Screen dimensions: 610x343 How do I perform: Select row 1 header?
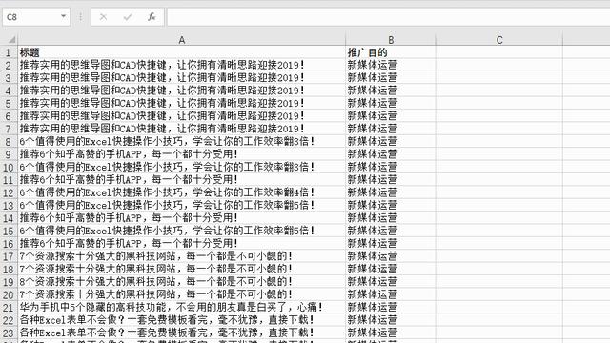pos(9,52)
